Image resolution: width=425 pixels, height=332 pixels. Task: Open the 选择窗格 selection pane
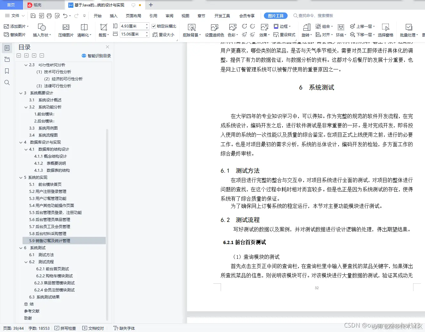tap(386, 30)
